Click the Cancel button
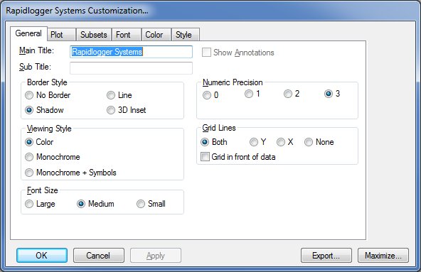 pyautogui.click(x=99, y=255)
